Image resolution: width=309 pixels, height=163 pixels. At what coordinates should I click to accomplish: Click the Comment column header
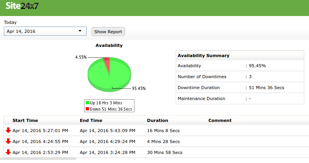click(x=220, y=120)
